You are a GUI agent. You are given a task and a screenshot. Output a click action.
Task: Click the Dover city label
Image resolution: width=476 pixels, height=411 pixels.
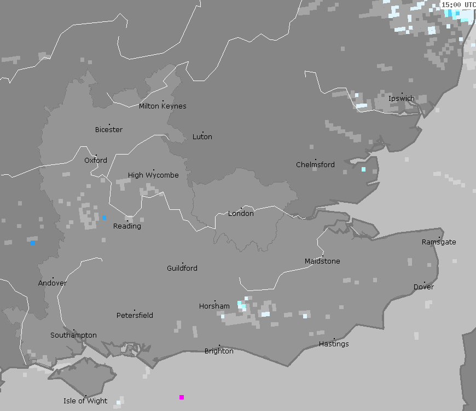423,287
